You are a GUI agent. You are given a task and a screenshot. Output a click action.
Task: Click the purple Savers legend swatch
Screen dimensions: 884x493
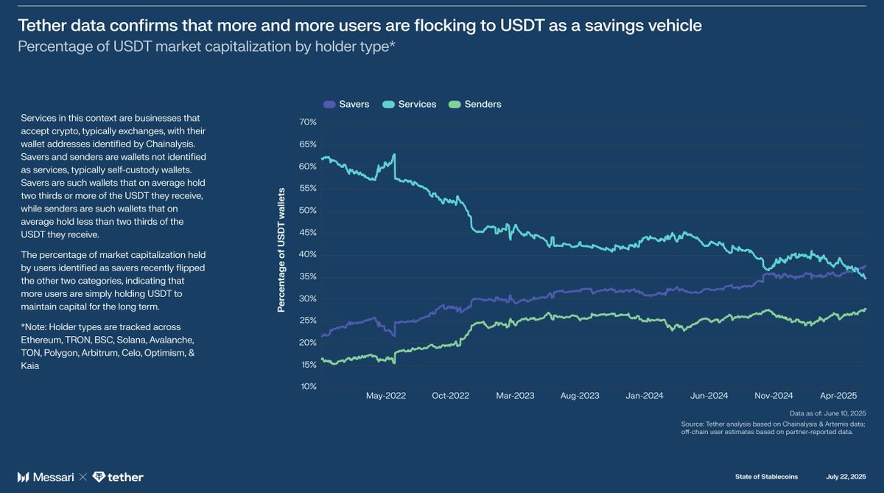coord(329,105)
